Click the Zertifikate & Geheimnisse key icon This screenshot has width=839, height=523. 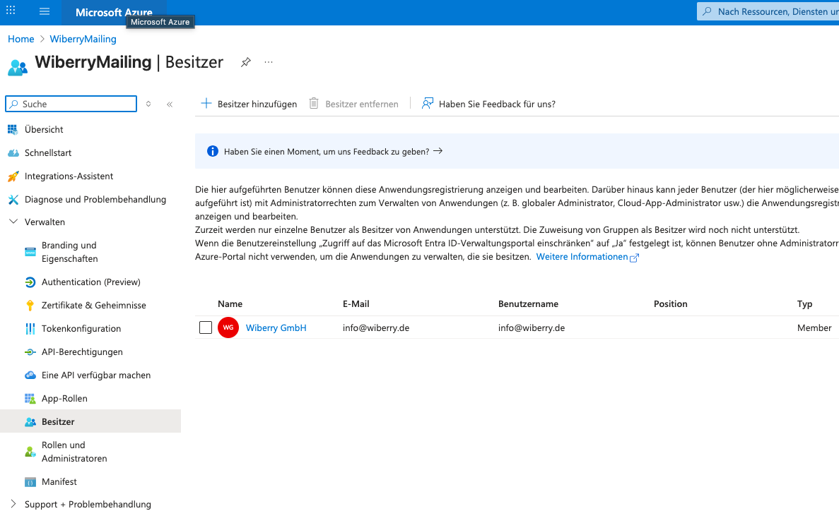(30, 306)
